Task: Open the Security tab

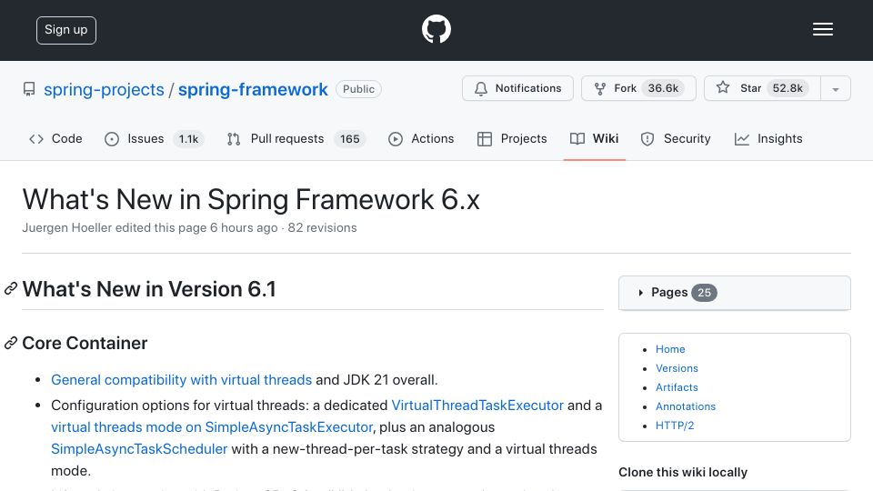Action: point(676,138)
